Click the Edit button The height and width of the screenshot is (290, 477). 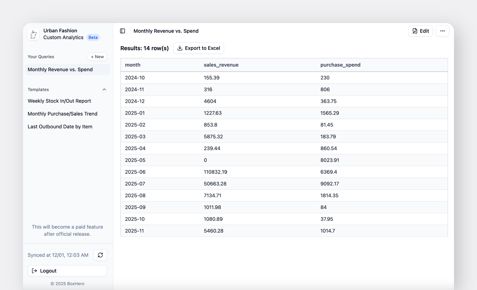point(420,31)
